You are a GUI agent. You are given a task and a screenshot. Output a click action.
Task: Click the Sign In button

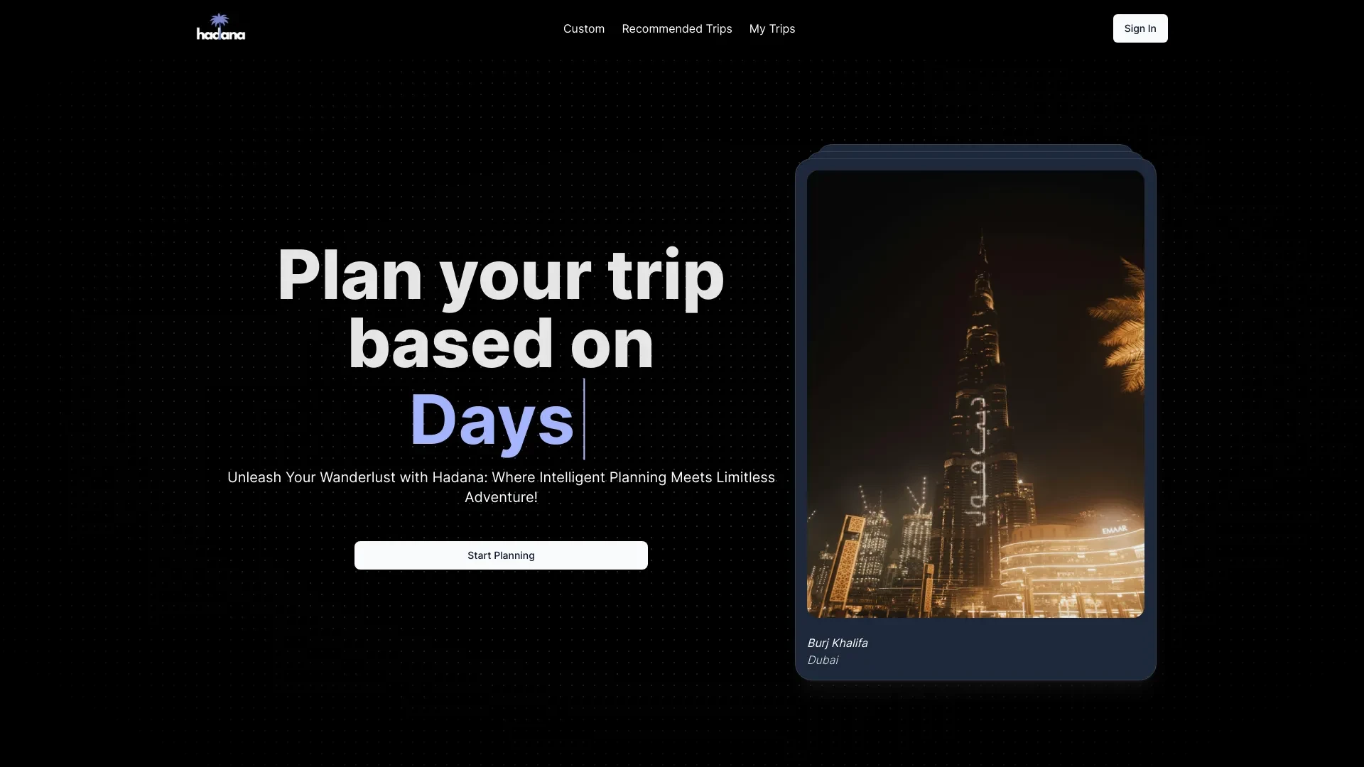tap(1140, 28)
